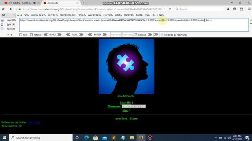Click the Load URL icon
The height and width of the screenshot is (141, 252).
pos(2,20)
